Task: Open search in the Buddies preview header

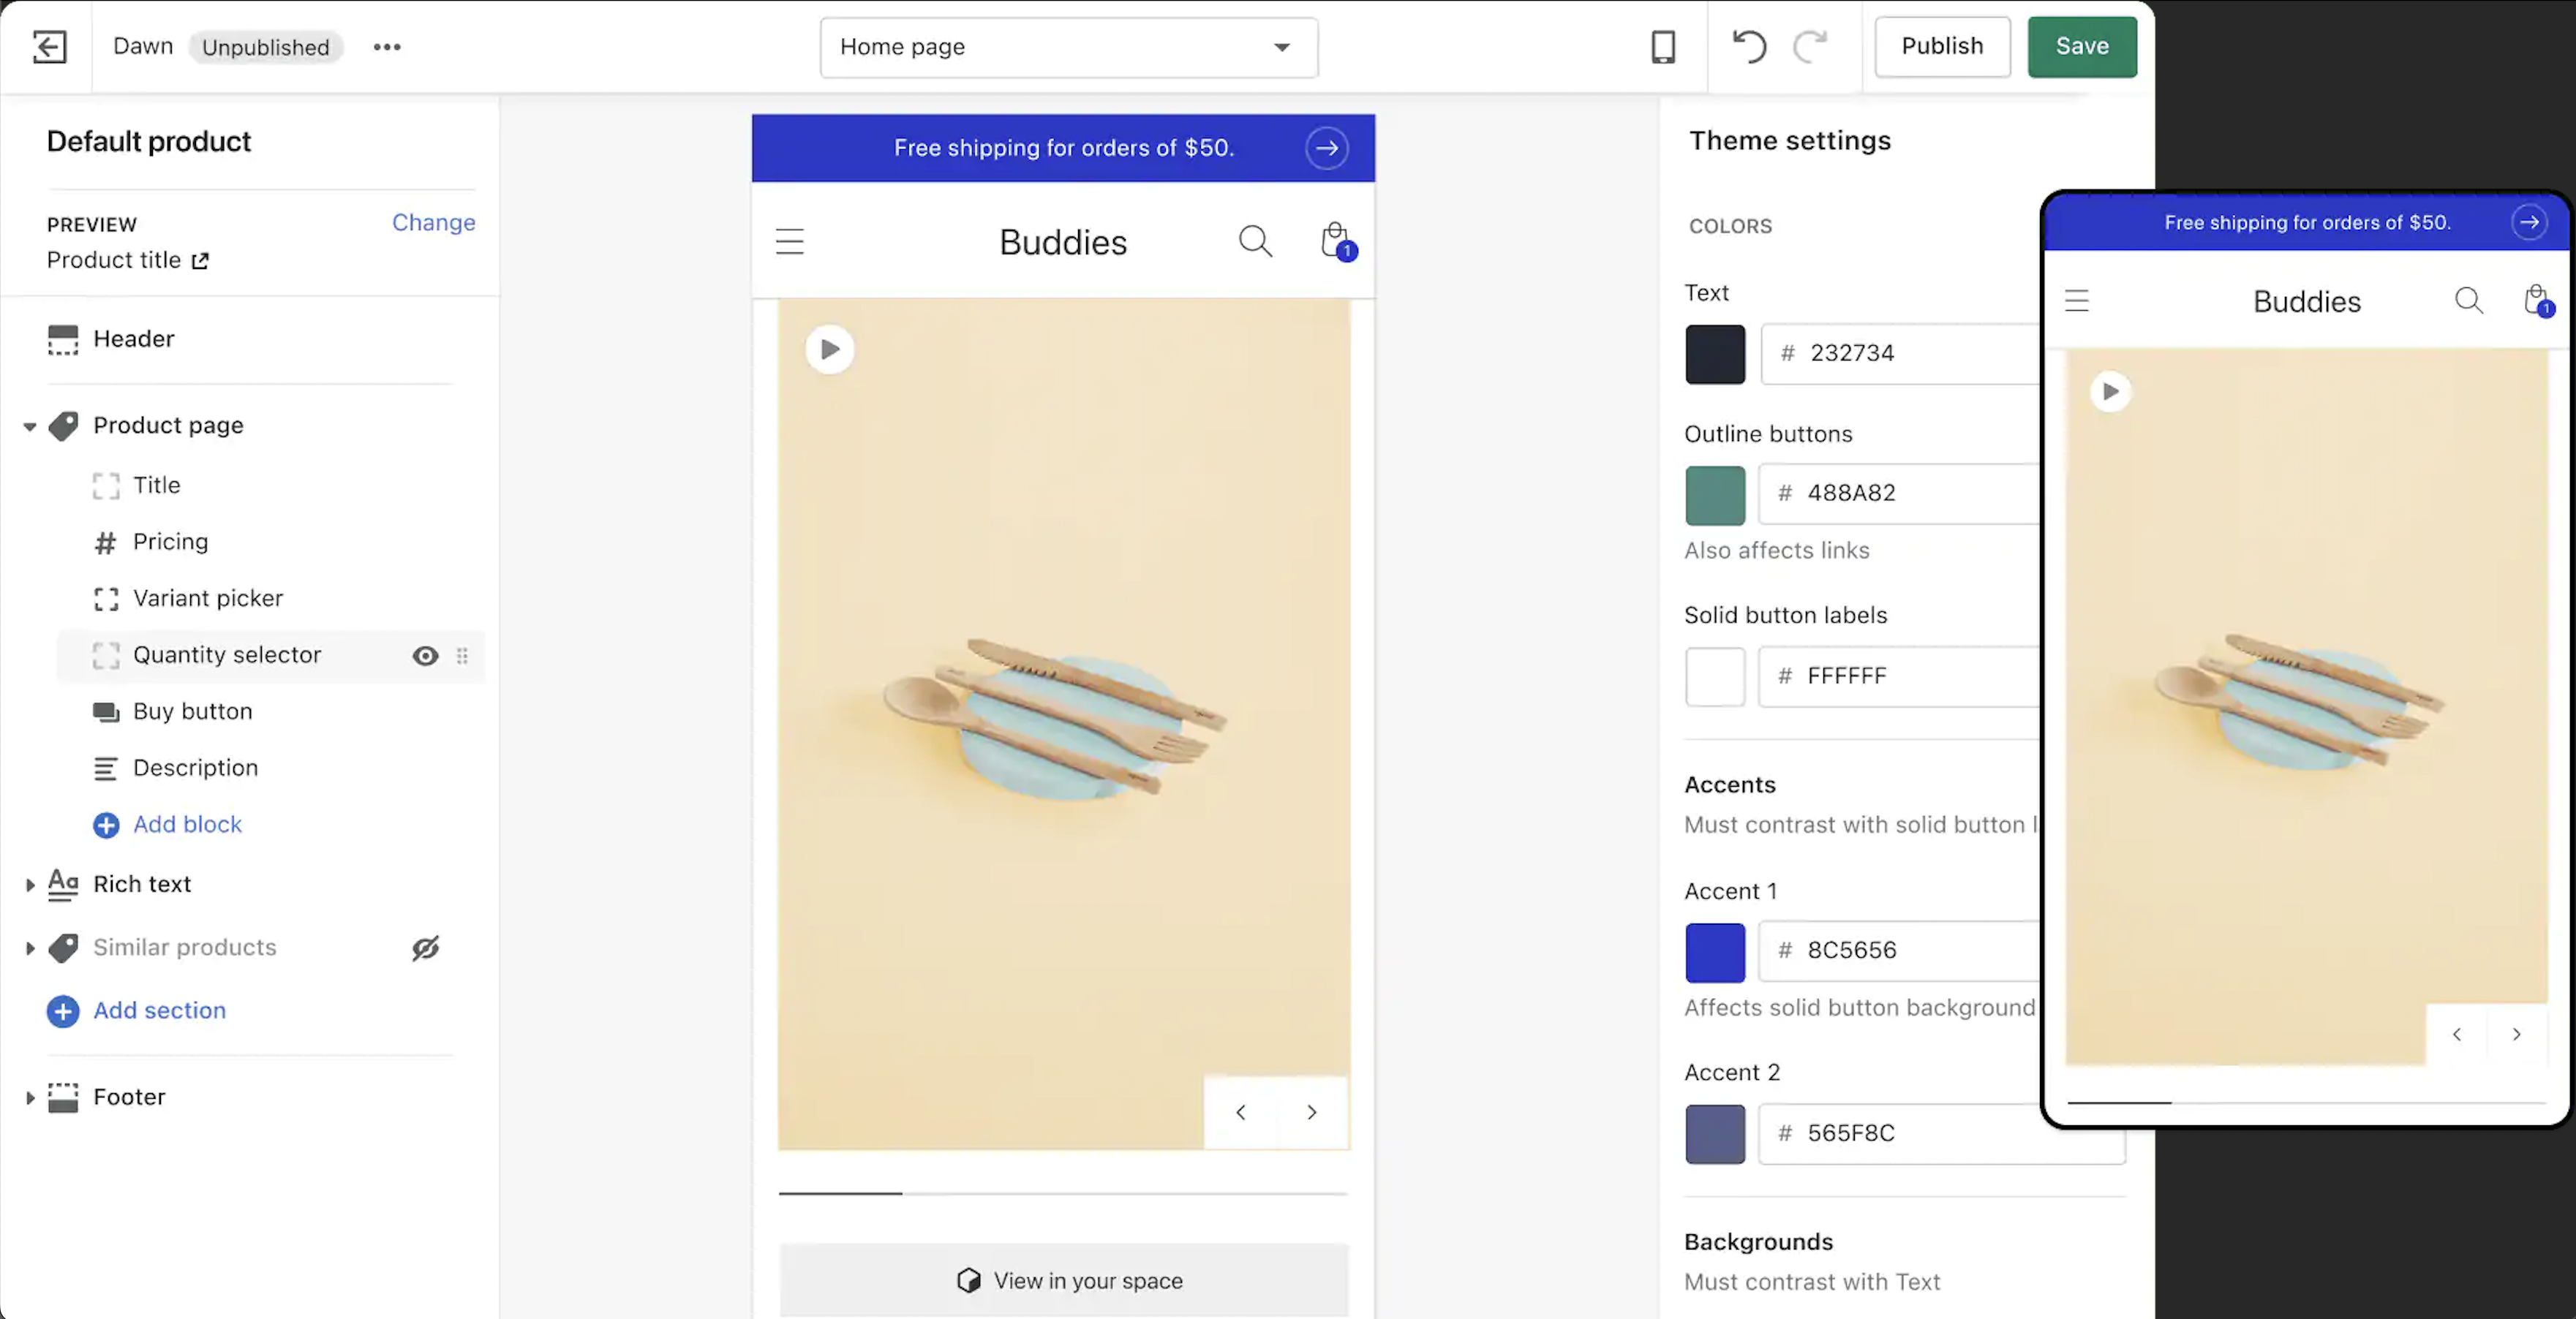Action: [x=1255, y=241]
